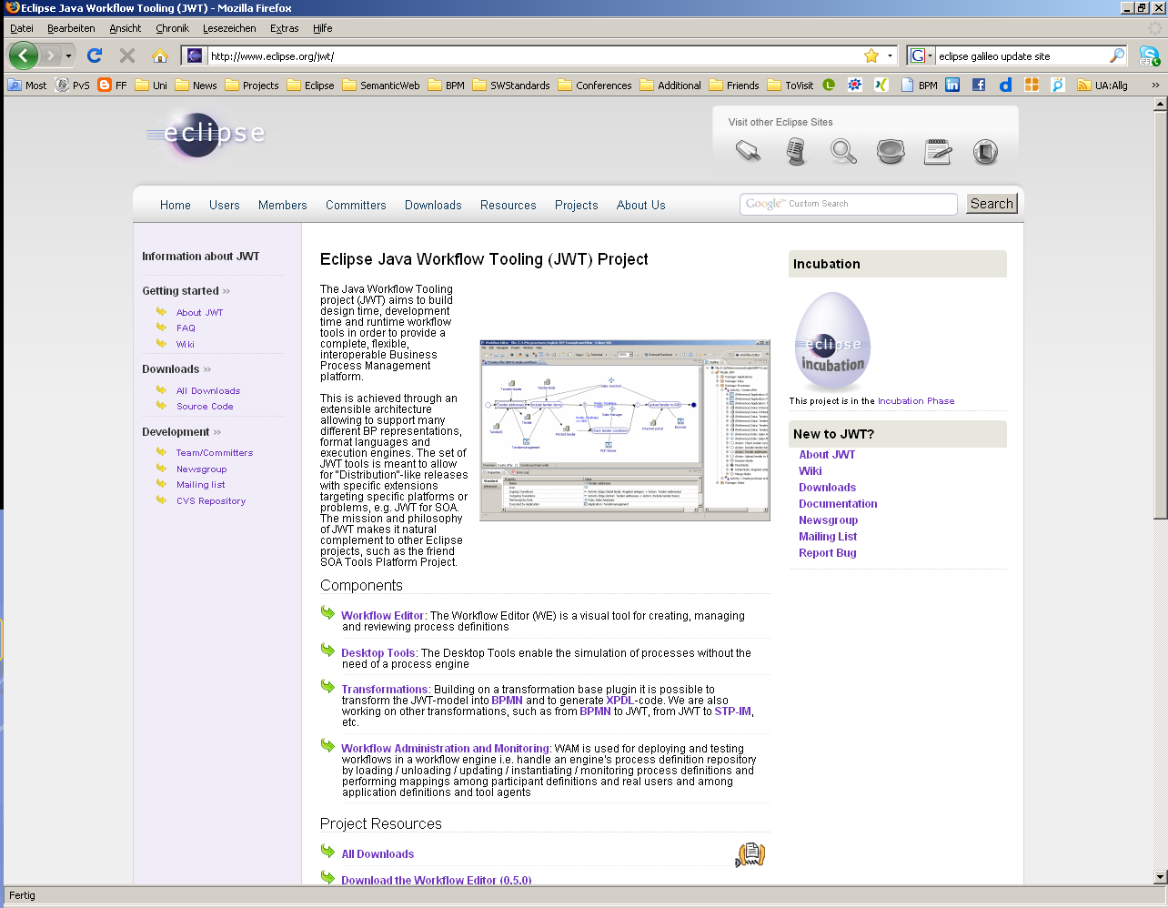Click the Search button
The image size is (1168, 908).
992,204
